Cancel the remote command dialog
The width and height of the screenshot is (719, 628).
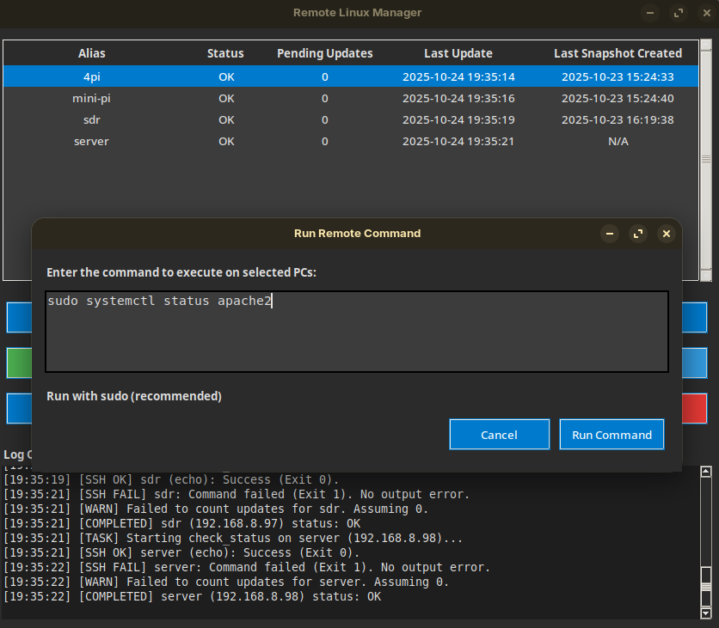[499, 435]
